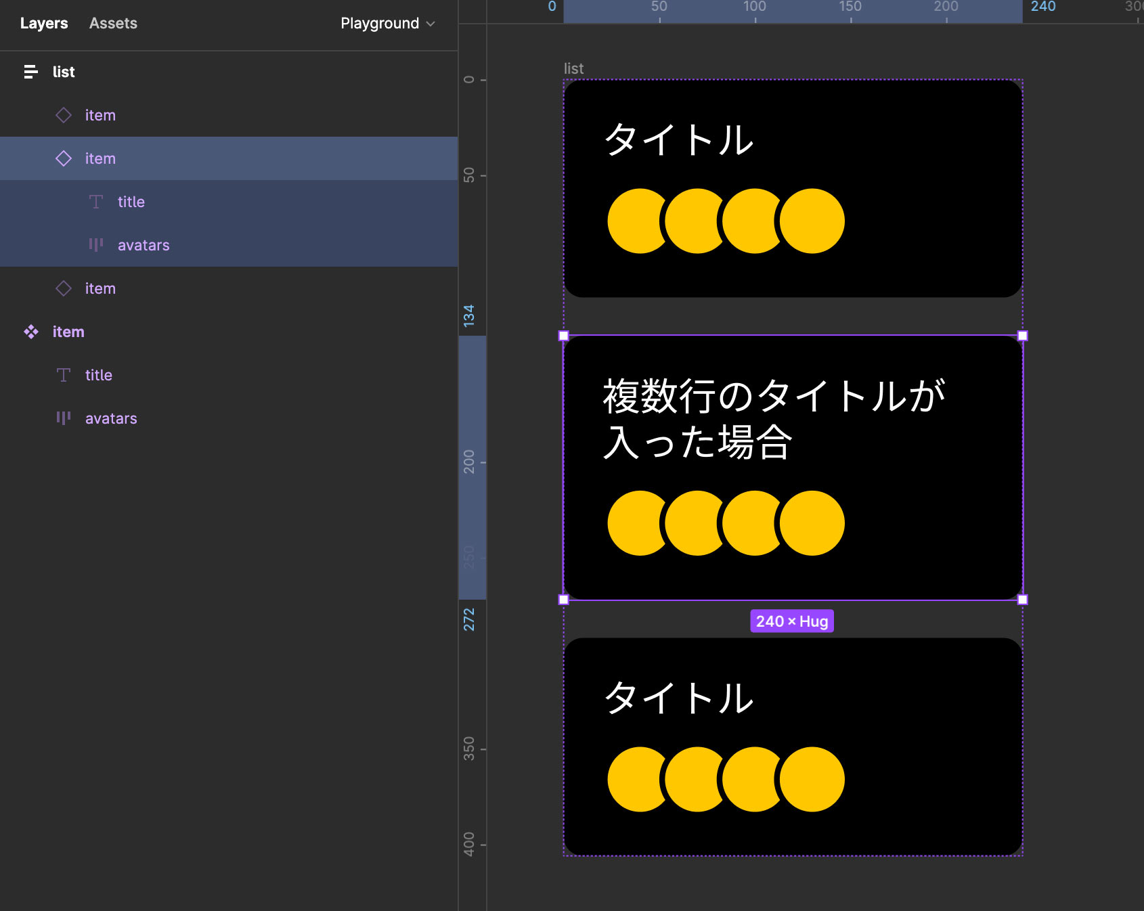The height and width of the screenshot is (911, 1144).
Task: Select avatars layer under item component
Action: coord(111,418)
